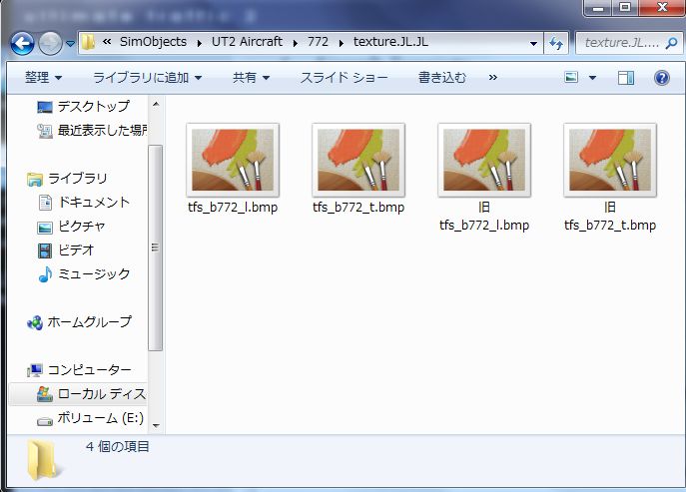686x492 pixels.
Task: Show more toolbar commands via » chevron
Action: pyautogui.click(x=493, y=78)
